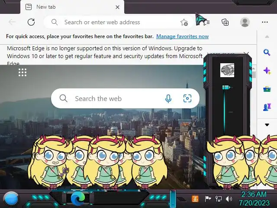277x208 pixels.
Task: Click the Search or enter web address field
Action: 118,22
